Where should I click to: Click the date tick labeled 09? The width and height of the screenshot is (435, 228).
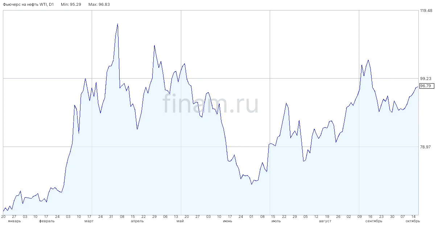coord(360,216)
